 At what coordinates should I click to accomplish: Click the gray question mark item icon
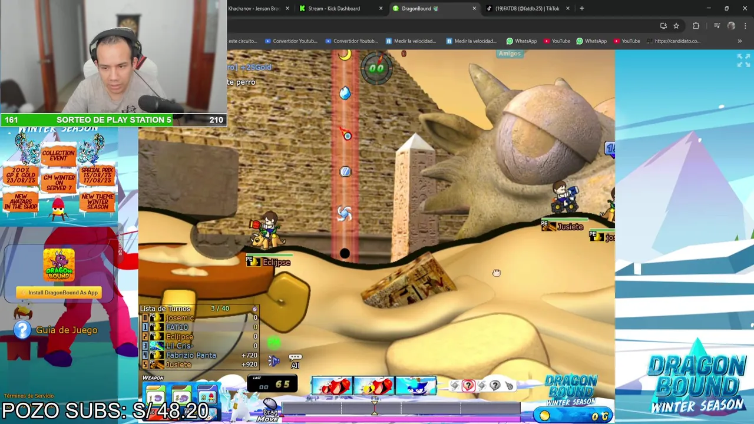point(495,386)
